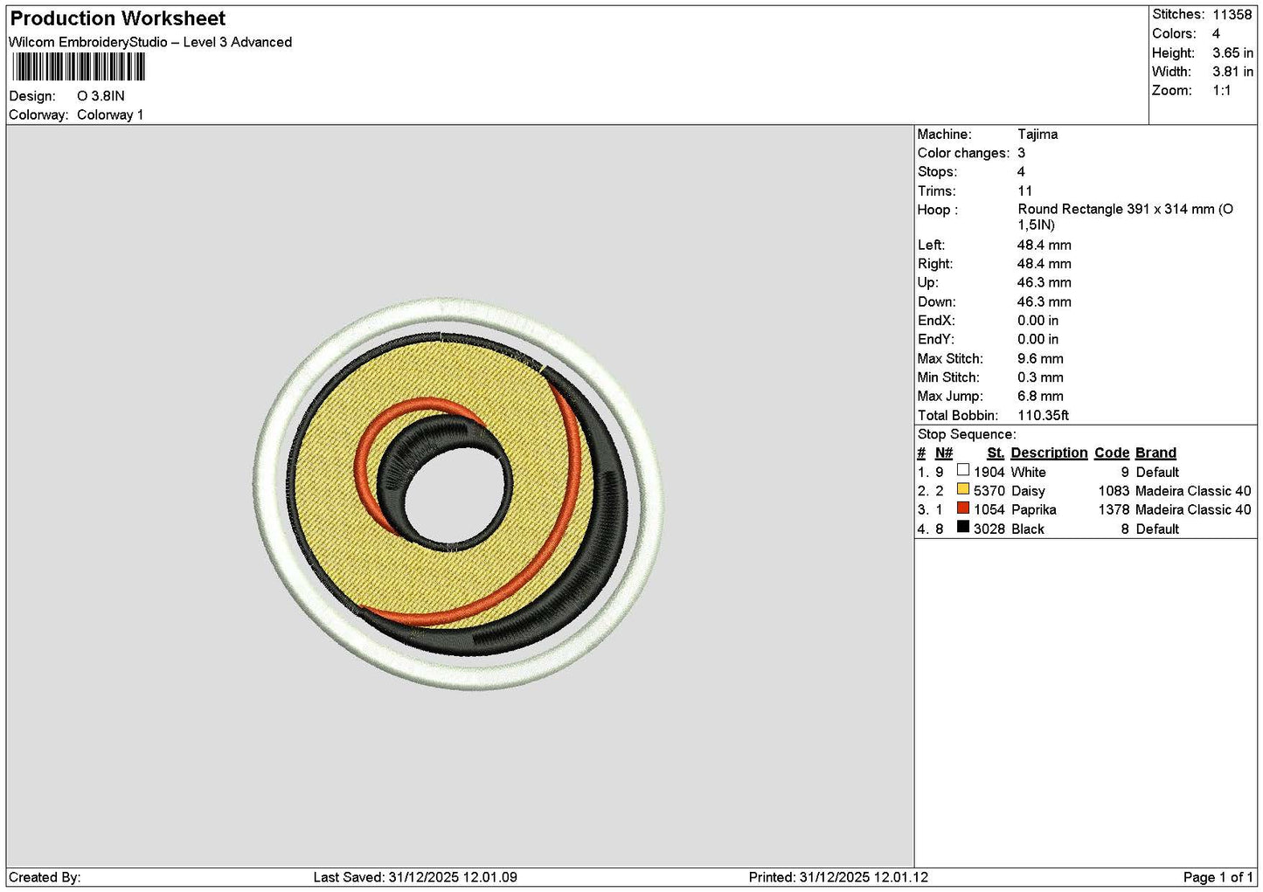The image size is (1263, 892).
Task: Click stitch count '1904' in White row
Action: [x=989, y=473]
